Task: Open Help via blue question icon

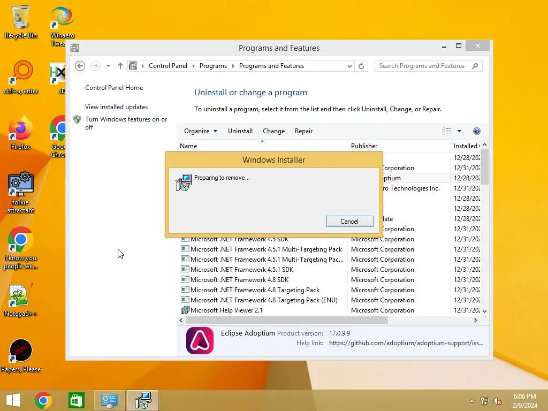Action: tap(477, 131)
